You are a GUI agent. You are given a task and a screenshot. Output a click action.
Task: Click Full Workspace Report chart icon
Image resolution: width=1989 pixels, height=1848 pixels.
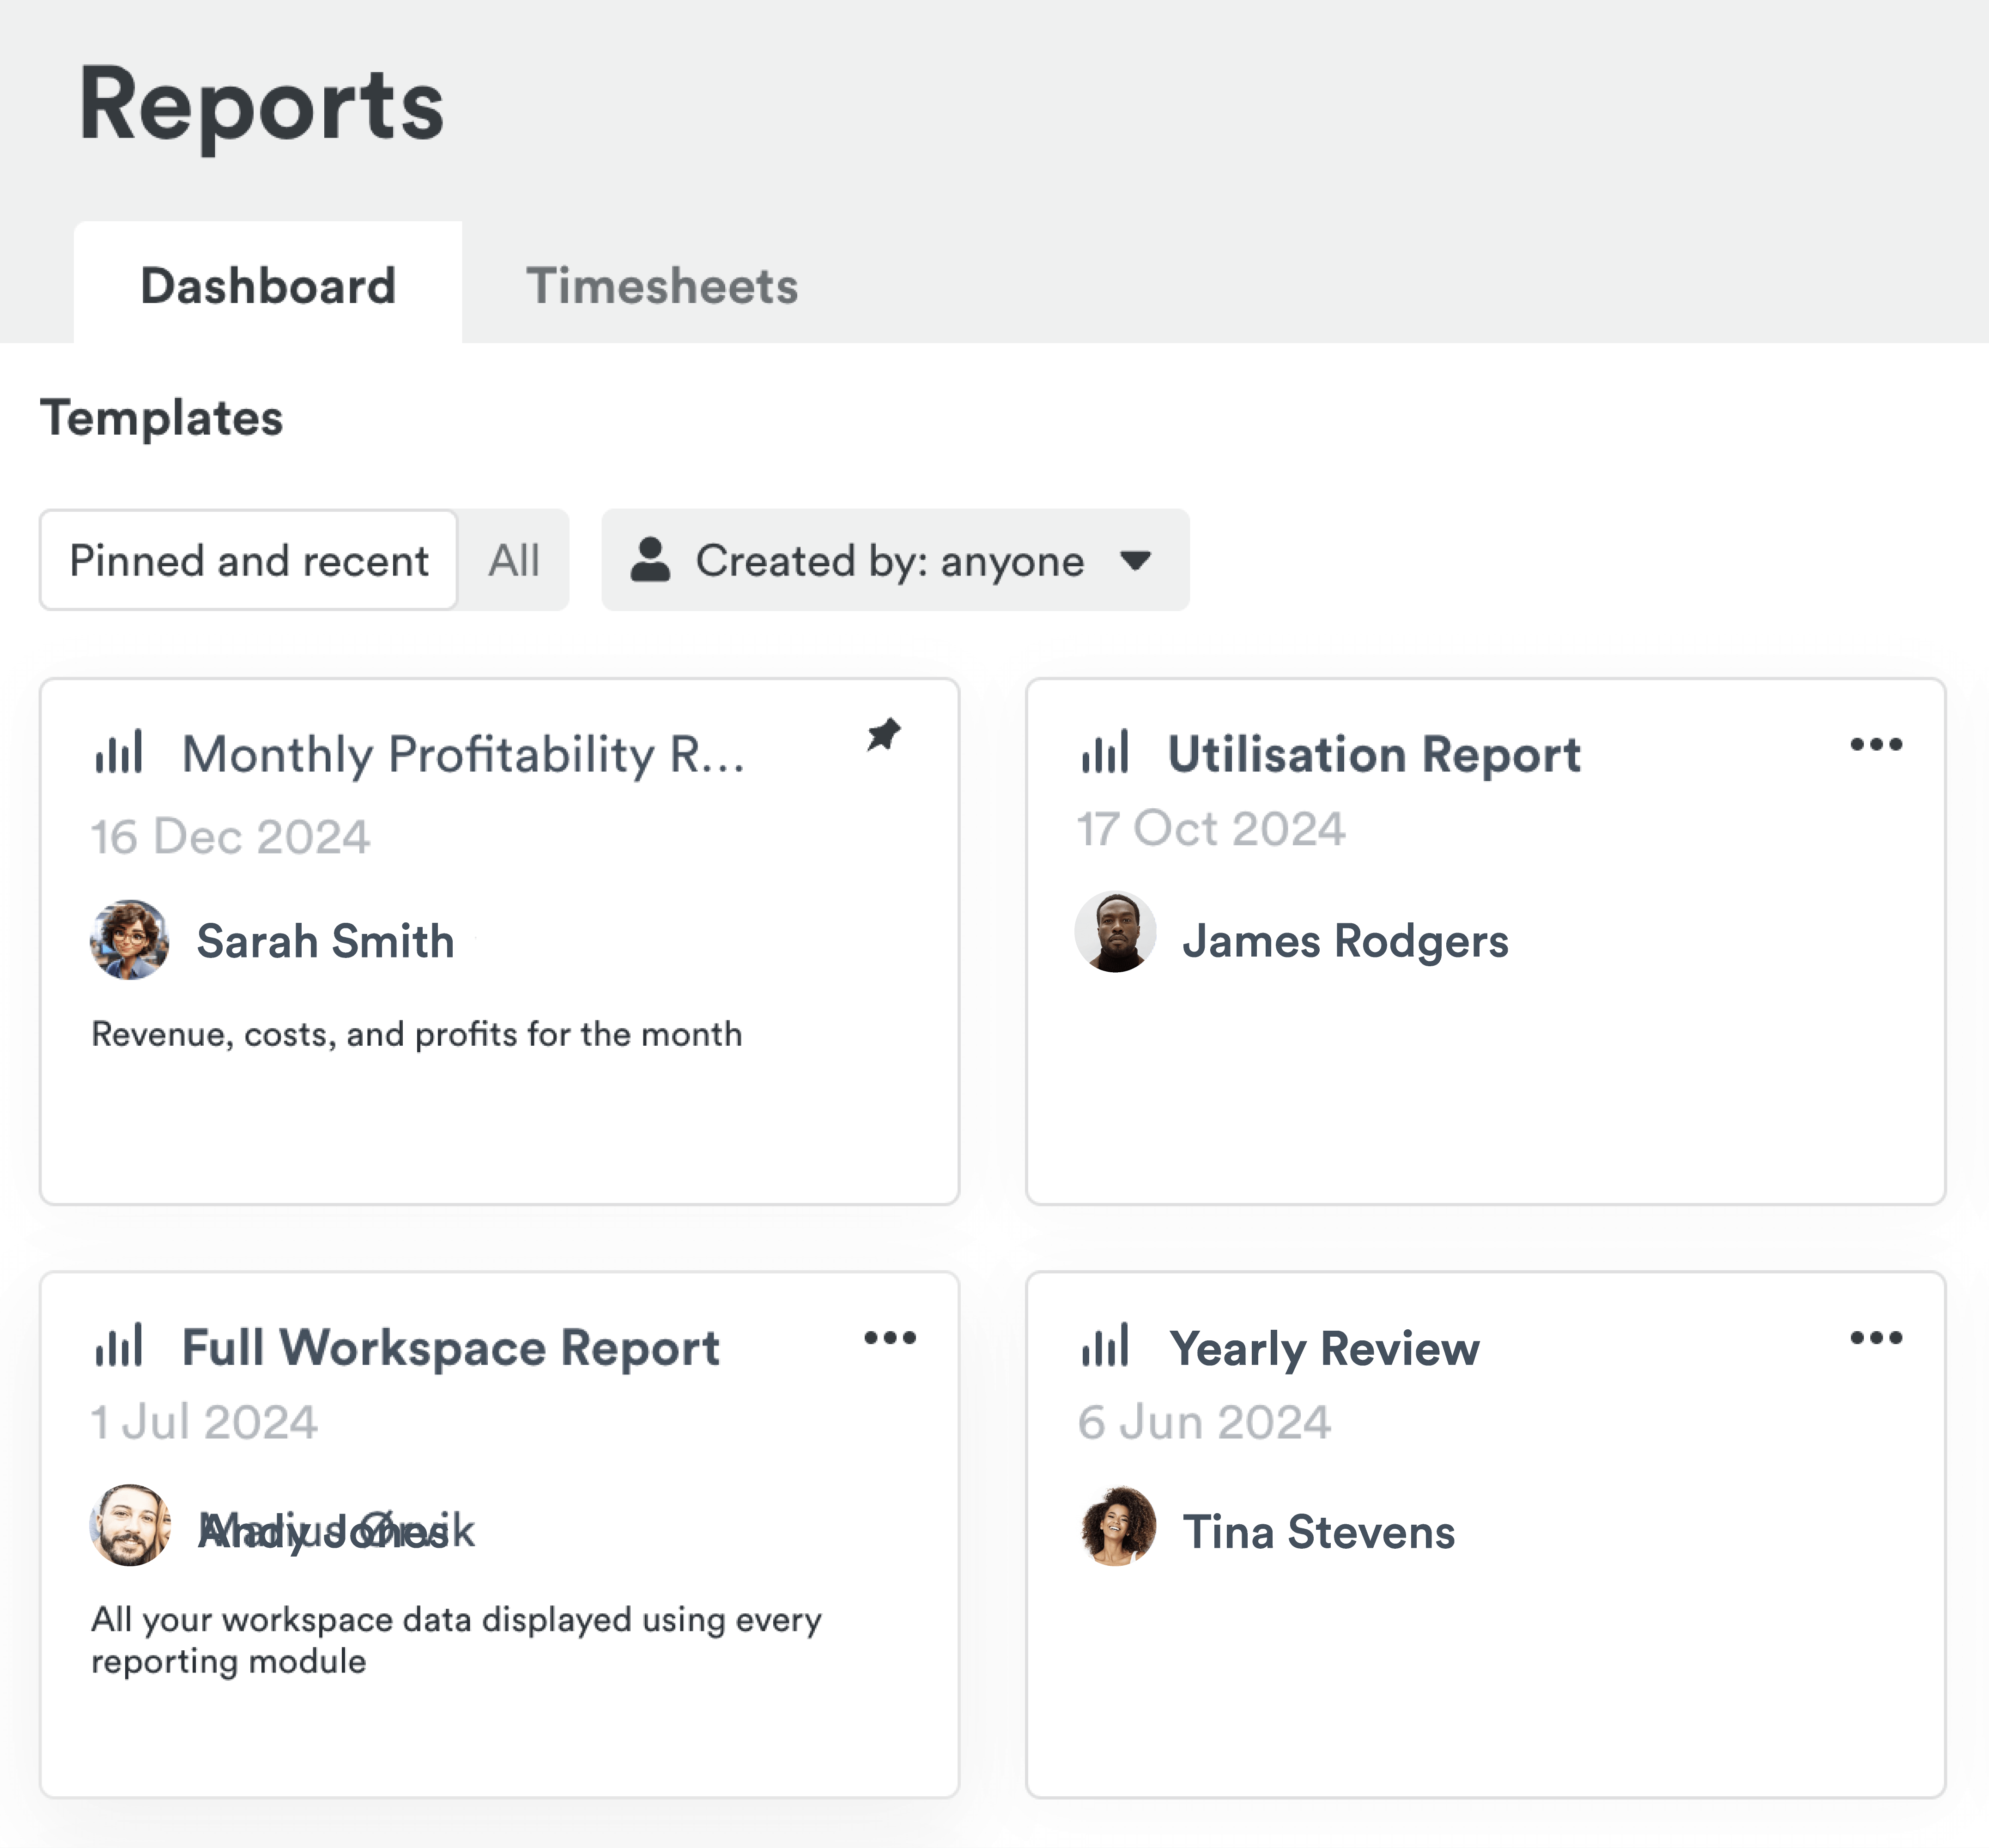(x=119, y=1345)
